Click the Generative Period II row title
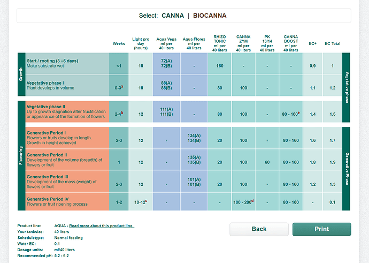 (47, 155)
